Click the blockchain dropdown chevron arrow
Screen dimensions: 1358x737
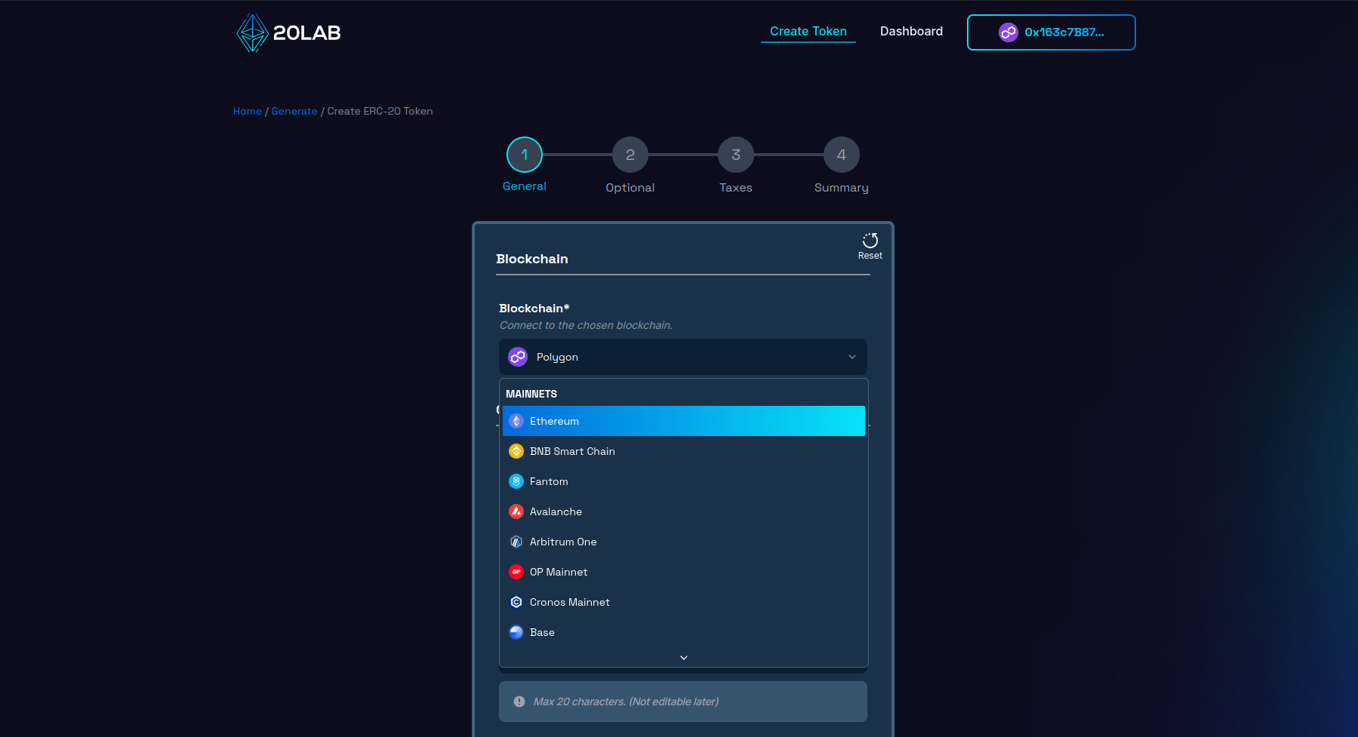click(852, 357)
